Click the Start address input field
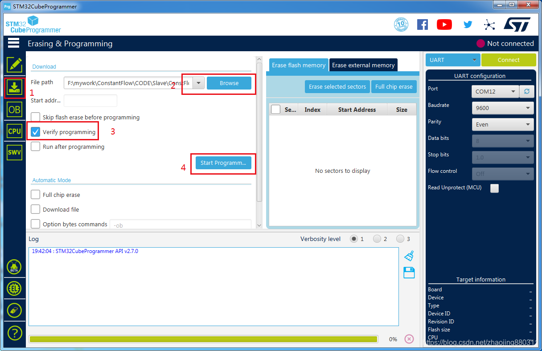The width and height of the screenshot is (542, 351). pyautogui.click(x=90, y=101)
